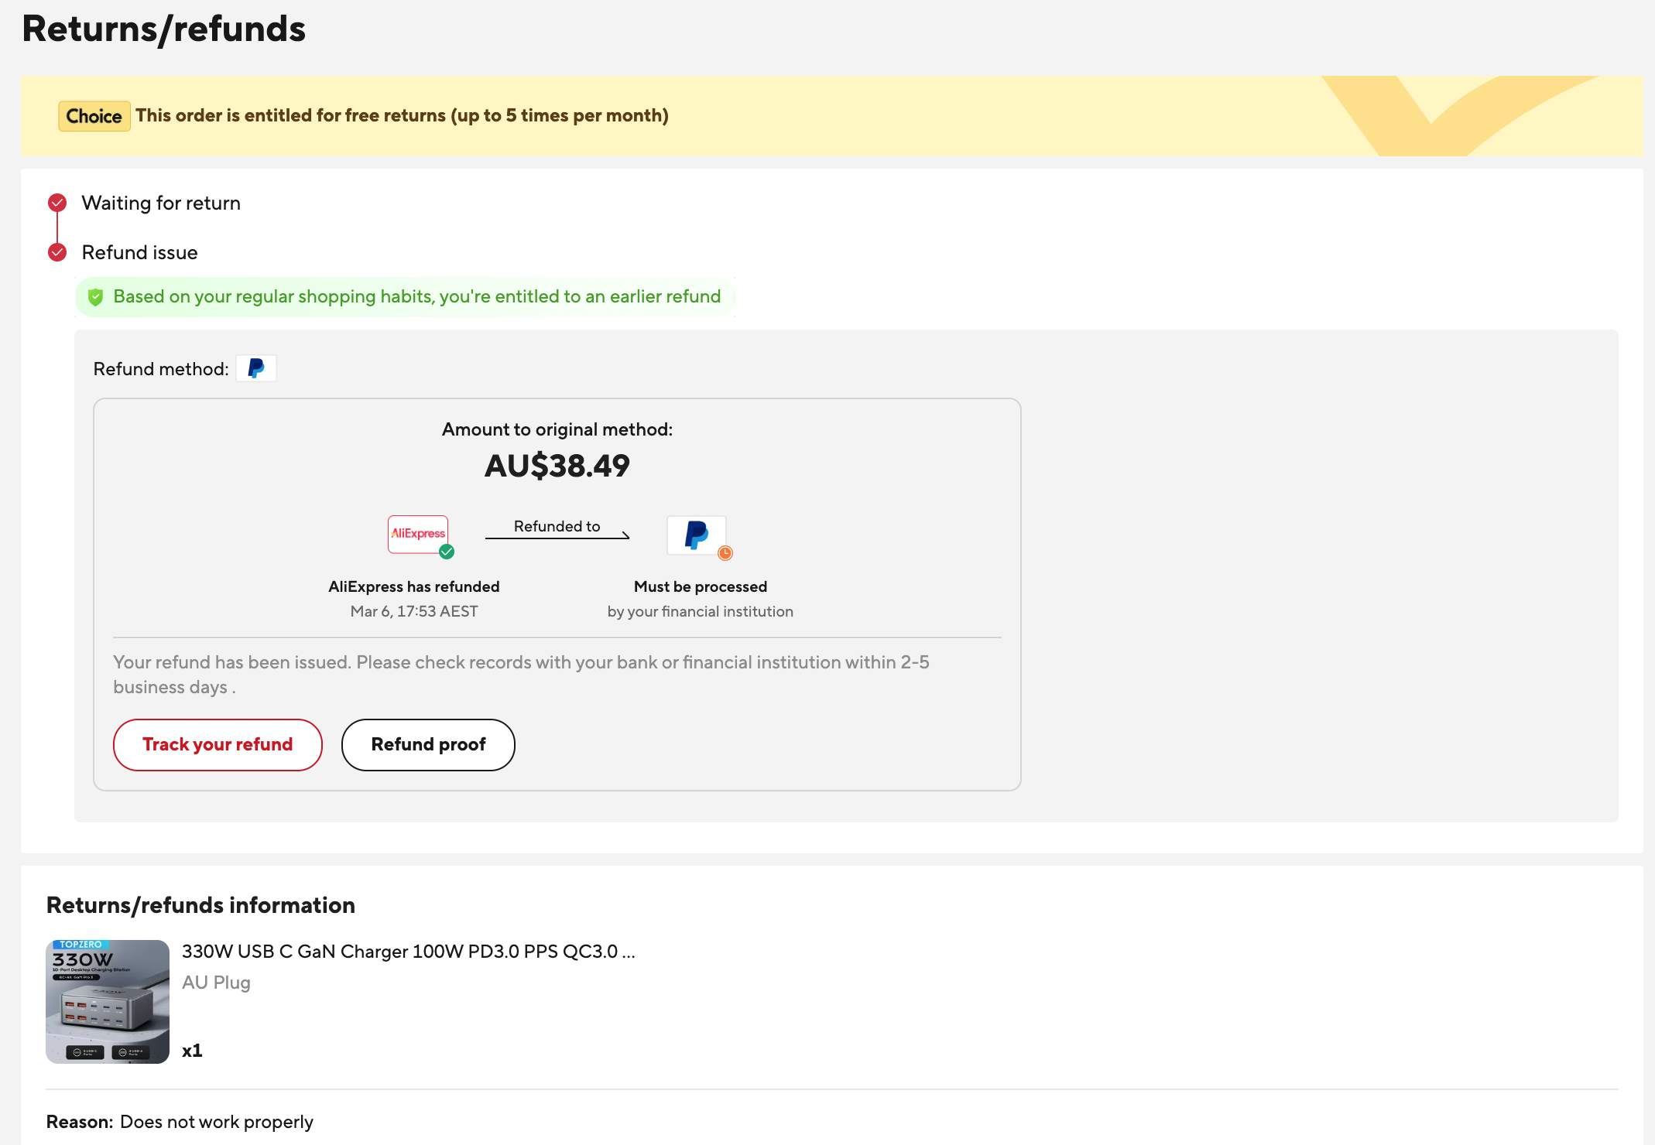Click the Returns/refunds information heading

click(x=200, y=905)
